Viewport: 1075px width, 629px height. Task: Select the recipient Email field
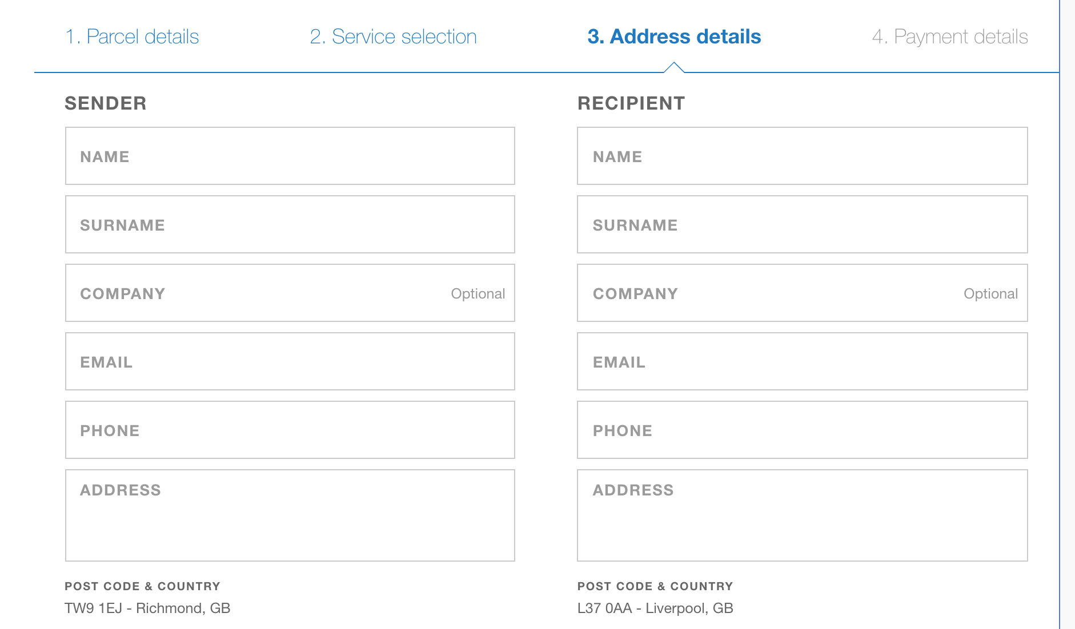pos(803,361)
